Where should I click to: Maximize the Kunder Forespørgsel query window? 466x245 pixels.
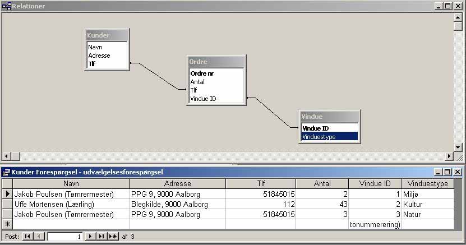pos(447,172)
